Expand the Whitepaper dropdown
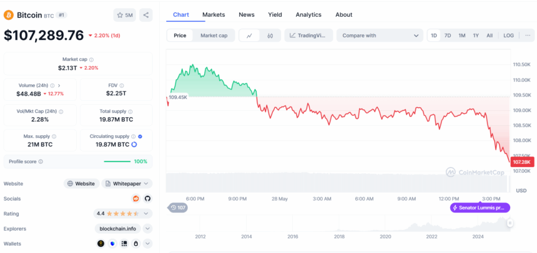 click(127, 184)
